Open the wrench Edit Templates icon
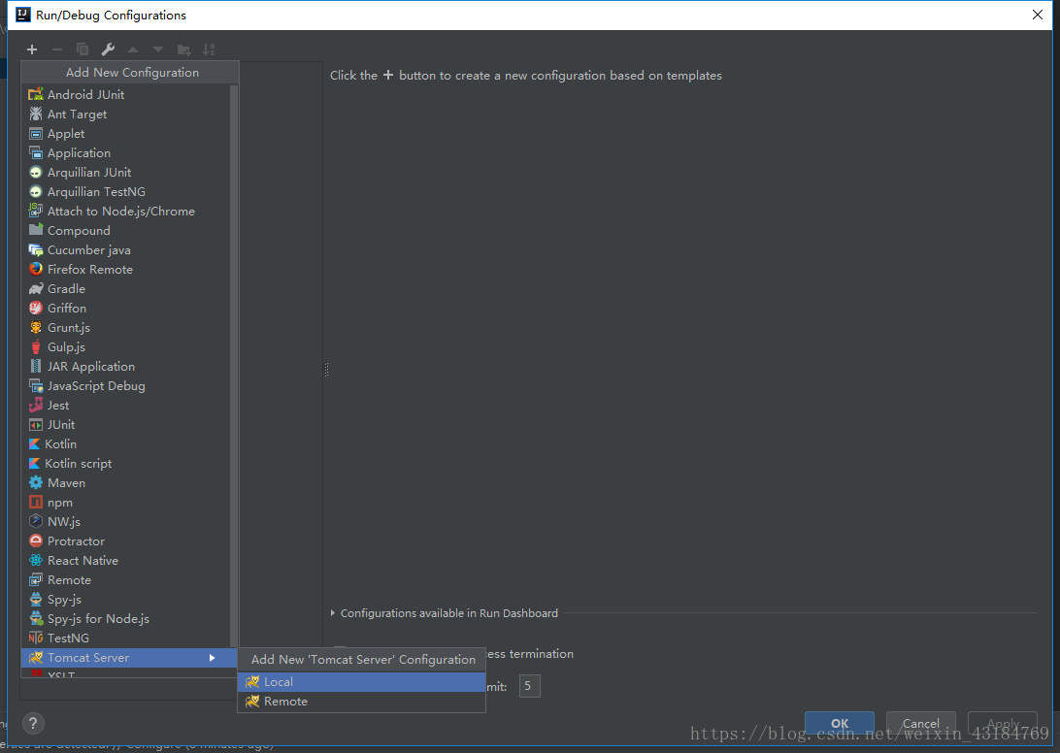 (x=108, y=49)
